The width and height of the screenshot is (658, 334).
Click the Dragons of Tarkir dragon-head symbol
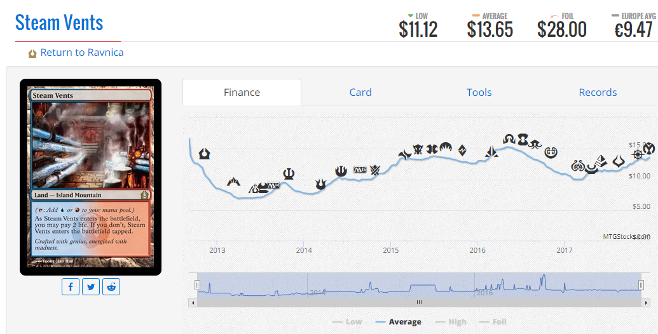point(418,149)
